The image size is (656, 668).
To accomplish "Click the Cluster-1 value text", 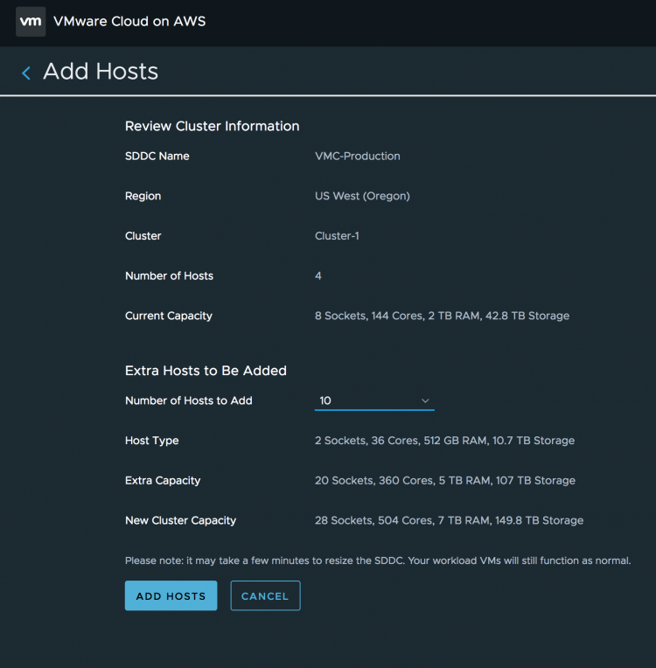I will (x=337, y=236).
